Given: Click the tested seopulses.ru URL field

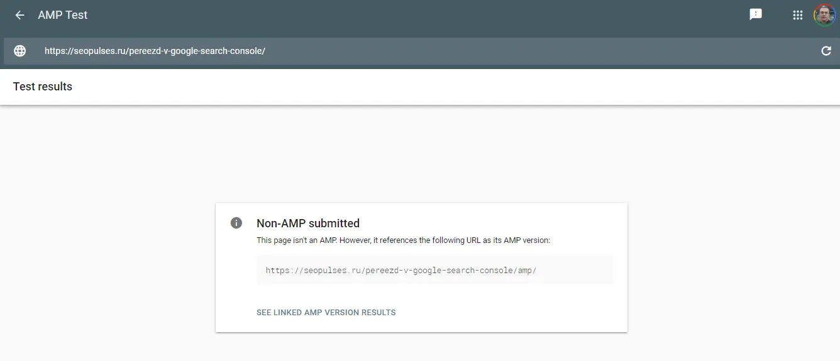Looking at the screenshot, I should click(155, 51).
